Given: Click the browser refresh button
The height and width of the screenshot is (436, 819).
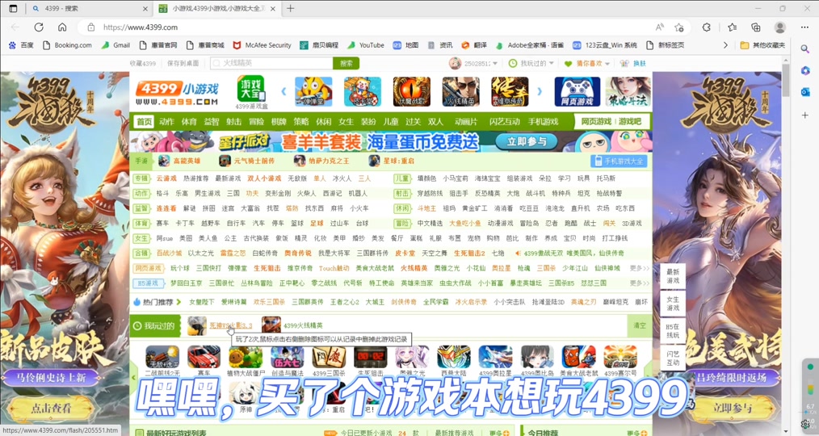Looking at the screenshot, I should [39, 27].
